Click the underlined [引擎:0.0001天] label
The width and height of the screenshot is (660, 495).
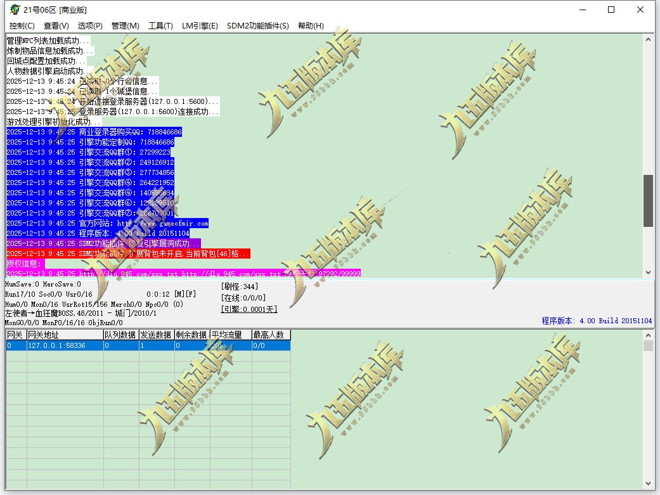click(x=249, y=309)
